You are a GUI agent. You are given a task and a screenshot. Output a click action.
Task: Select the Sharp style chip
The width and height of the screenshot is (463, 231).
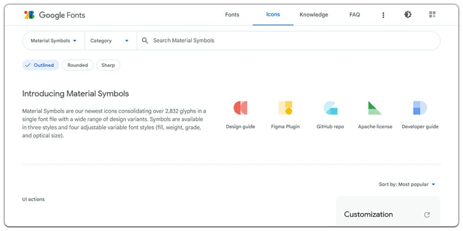(x=108, y=65)
